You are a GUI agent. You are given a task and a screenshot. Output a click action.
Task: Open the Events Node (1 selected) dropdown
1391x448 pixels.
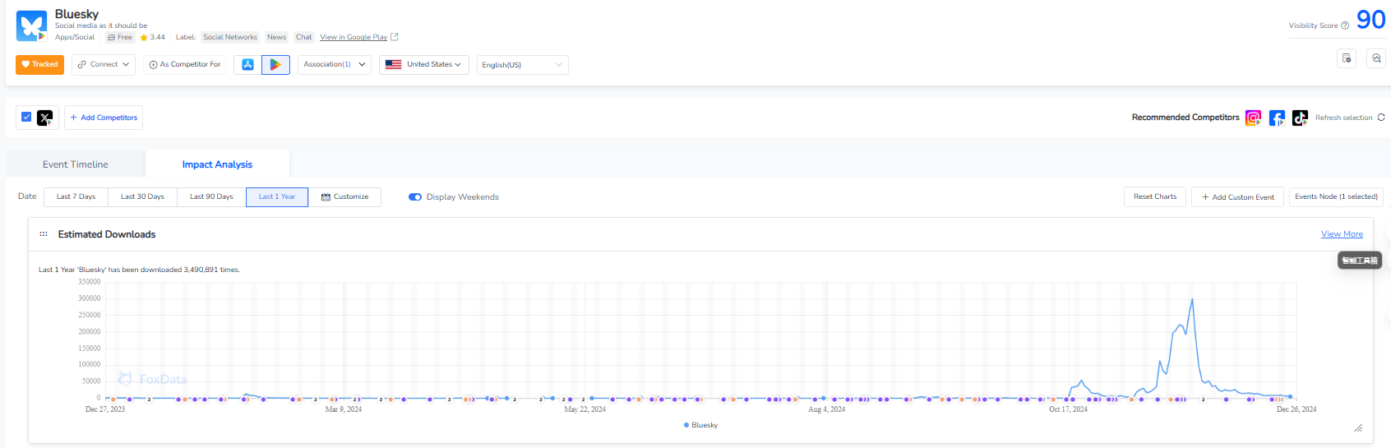pyautogui.click(x=1336, y=197)
